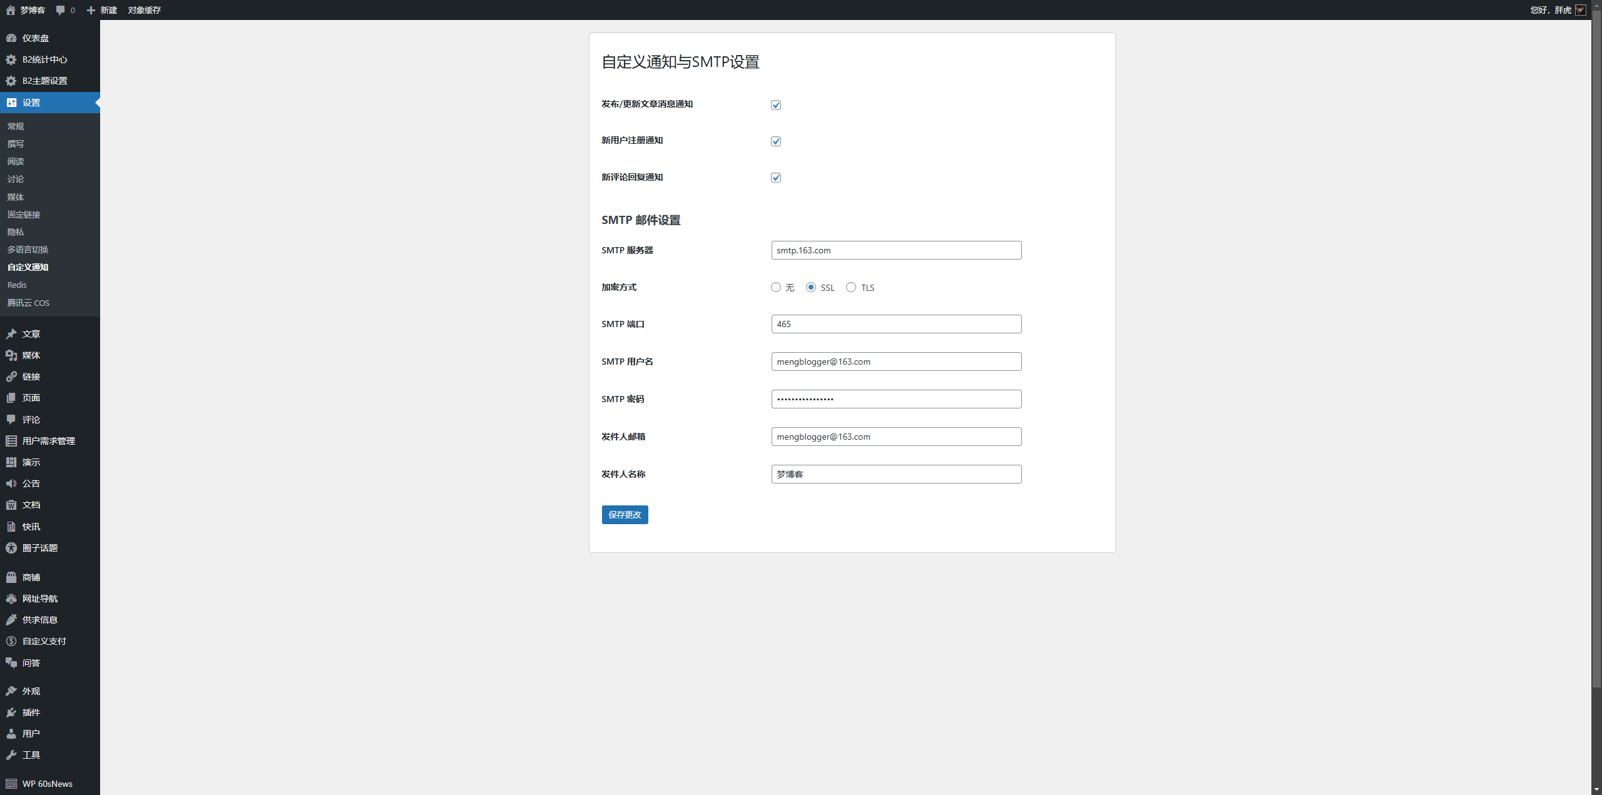Viewport: 1602px width, 795px height.
Task: Click the 保存更改 button
Action: click(625, 515)
